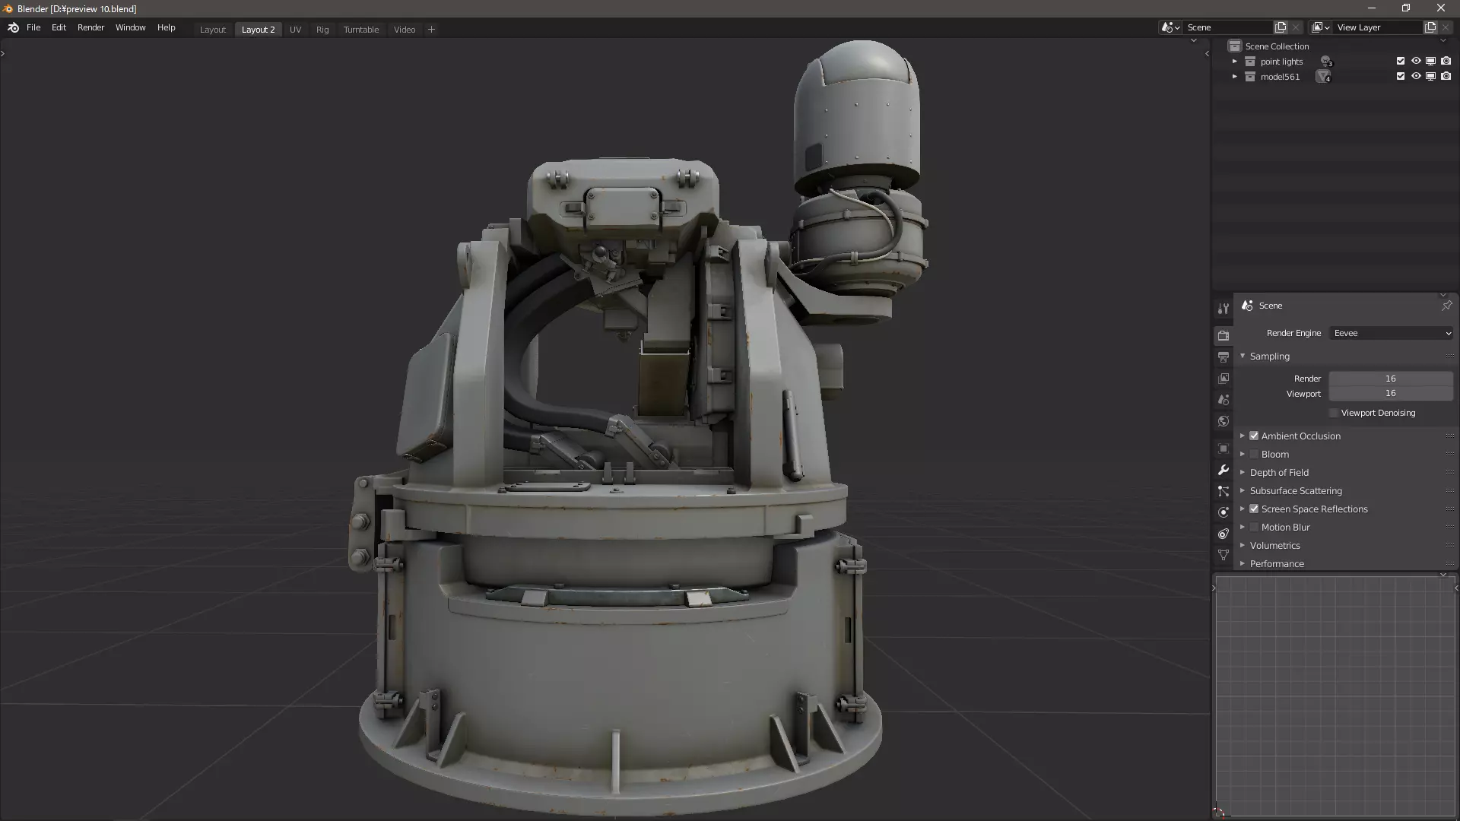
Task: Hide point lights collection with eye icon
Action: pos(1416,61)
